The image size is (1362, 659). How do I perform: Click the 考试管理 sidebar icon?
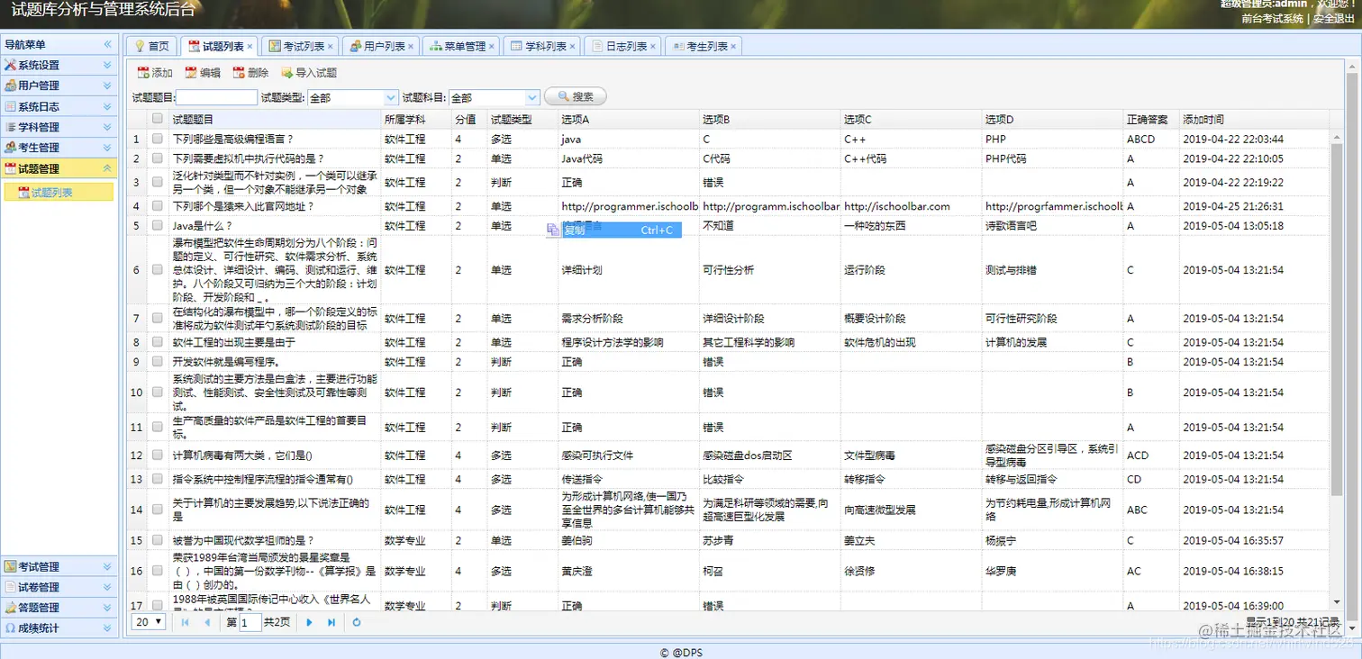[10, 566]
